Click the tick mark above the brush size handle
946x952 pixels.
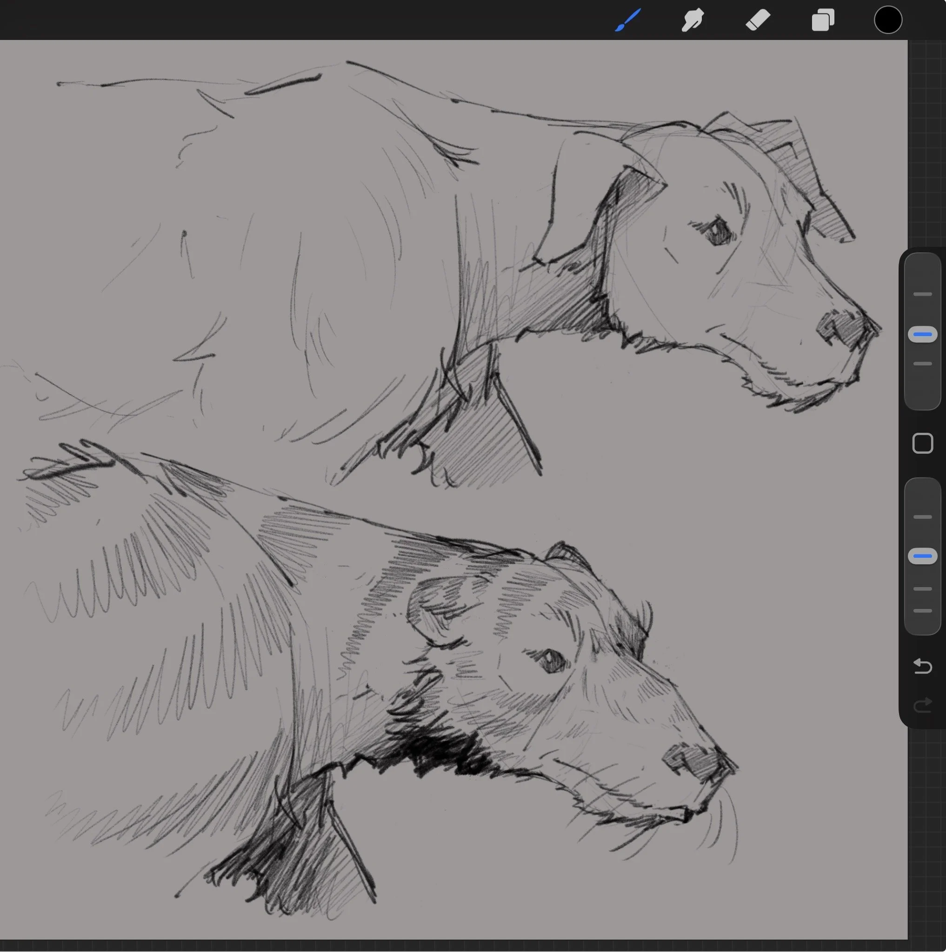[922, 294]
